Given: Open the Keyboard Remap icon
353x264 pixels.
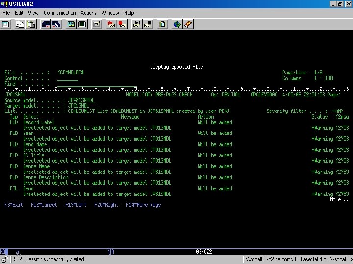Looking at the screenshot, I should click(97, 24).
